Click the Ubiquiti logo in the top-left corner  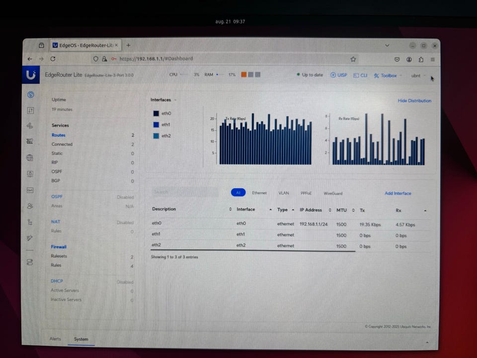(x=31, y=75)
